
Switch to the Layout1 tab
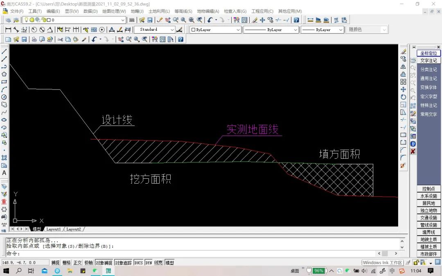(53, 229)
